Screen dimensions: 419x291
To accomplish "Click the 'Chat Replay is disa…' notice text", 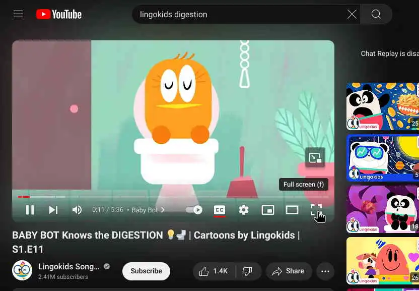I will (390, 53).
